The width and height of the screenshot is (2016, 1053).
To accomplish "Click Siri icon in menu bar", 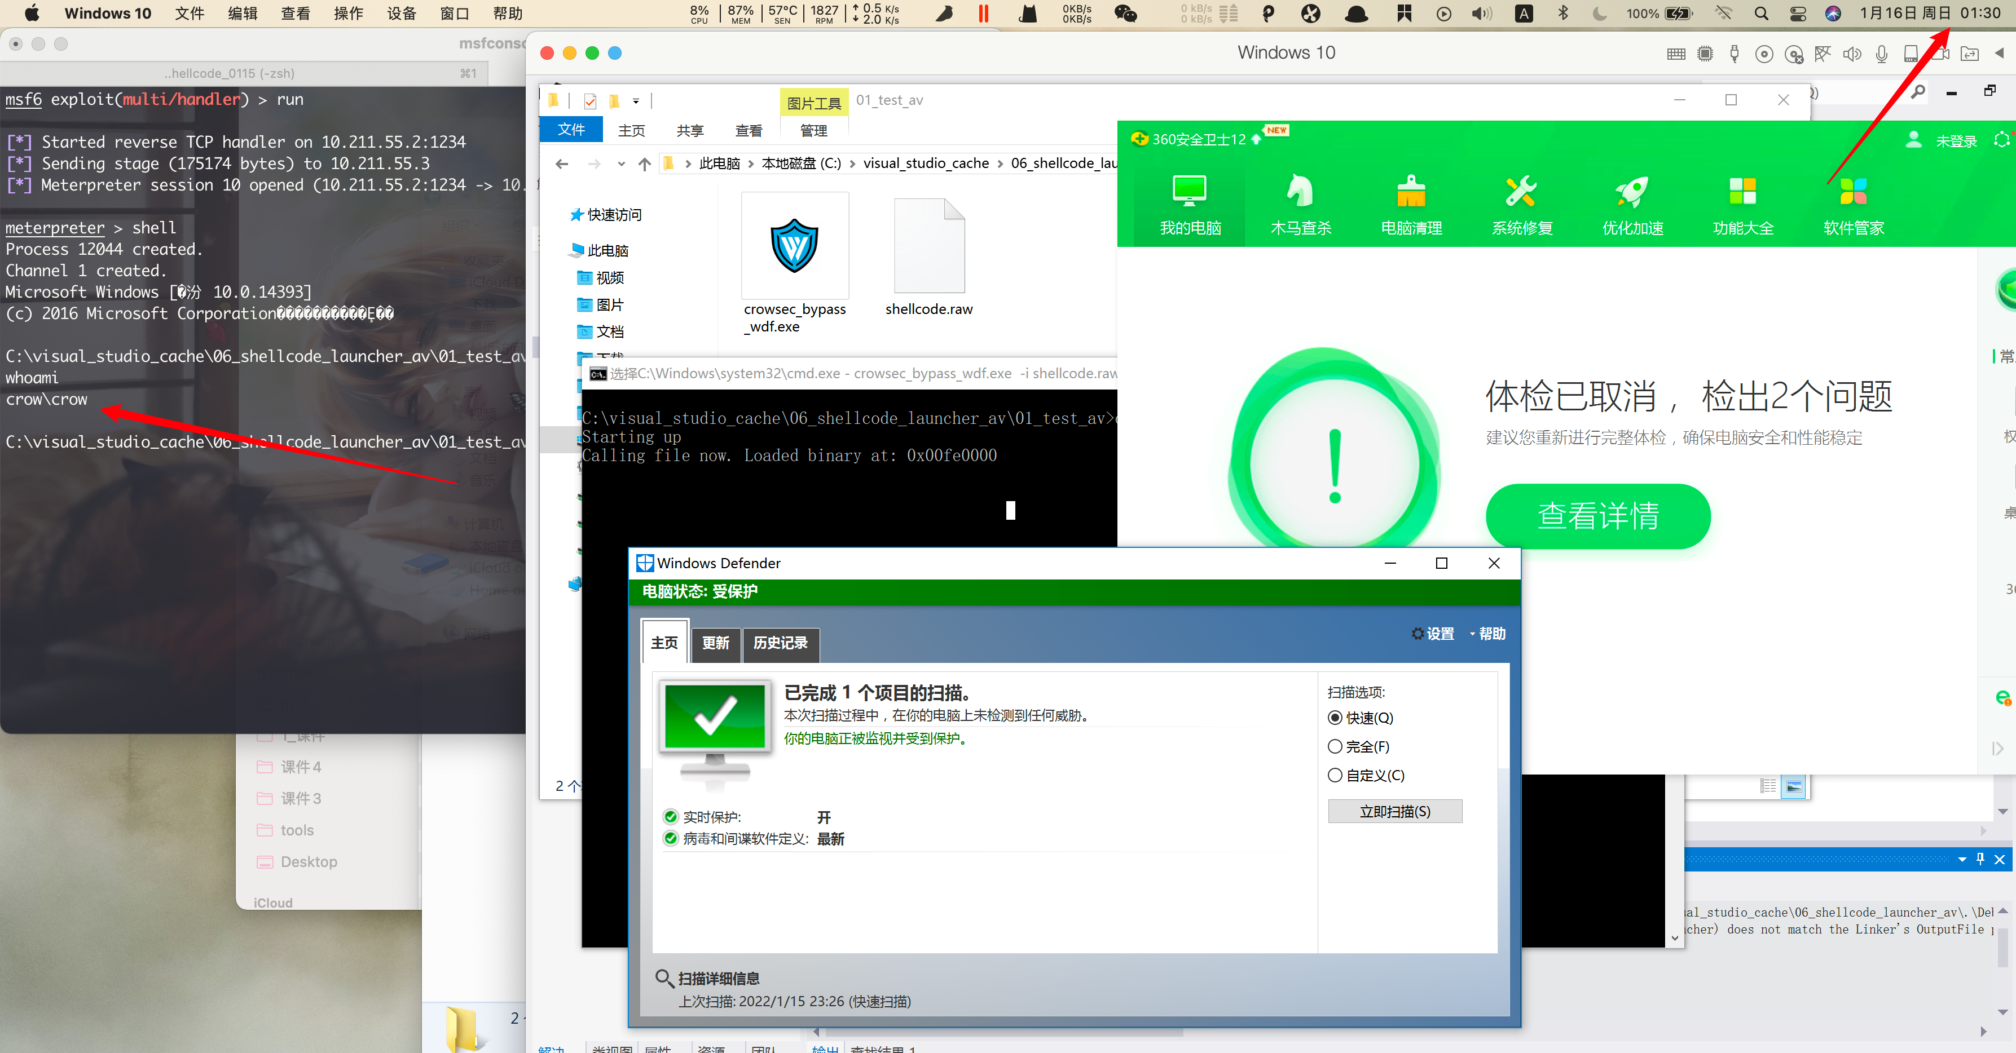I will click(x=1833, y=14).
